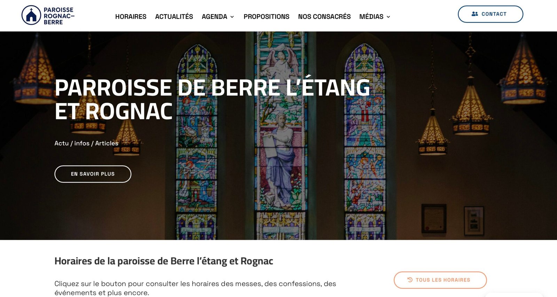The height and width of the screenshot is (297, 557).
Task: Open the Horaires menu item
Action: [x=131, y=16]
